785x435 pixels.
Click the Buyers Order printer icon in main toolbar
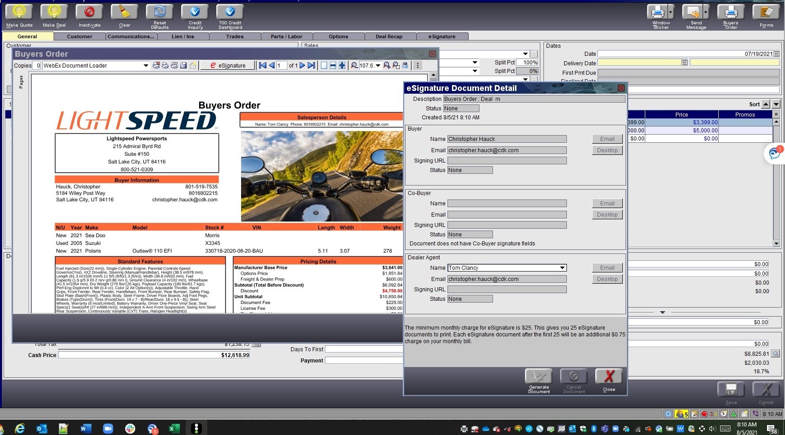point(731,12)
